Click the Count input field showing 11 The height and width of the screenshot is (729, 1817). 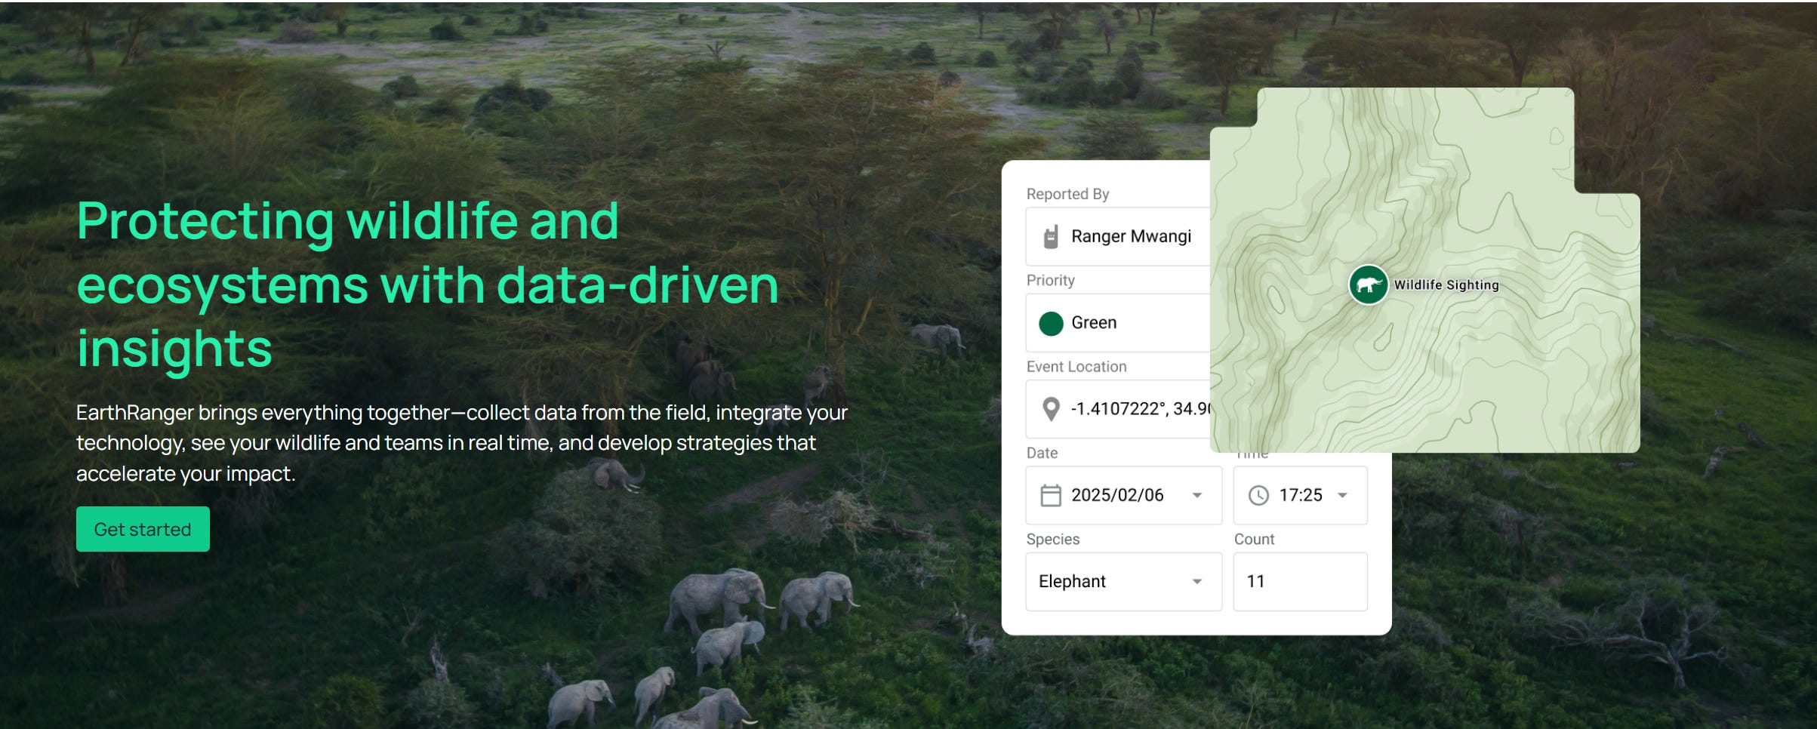1300,581
